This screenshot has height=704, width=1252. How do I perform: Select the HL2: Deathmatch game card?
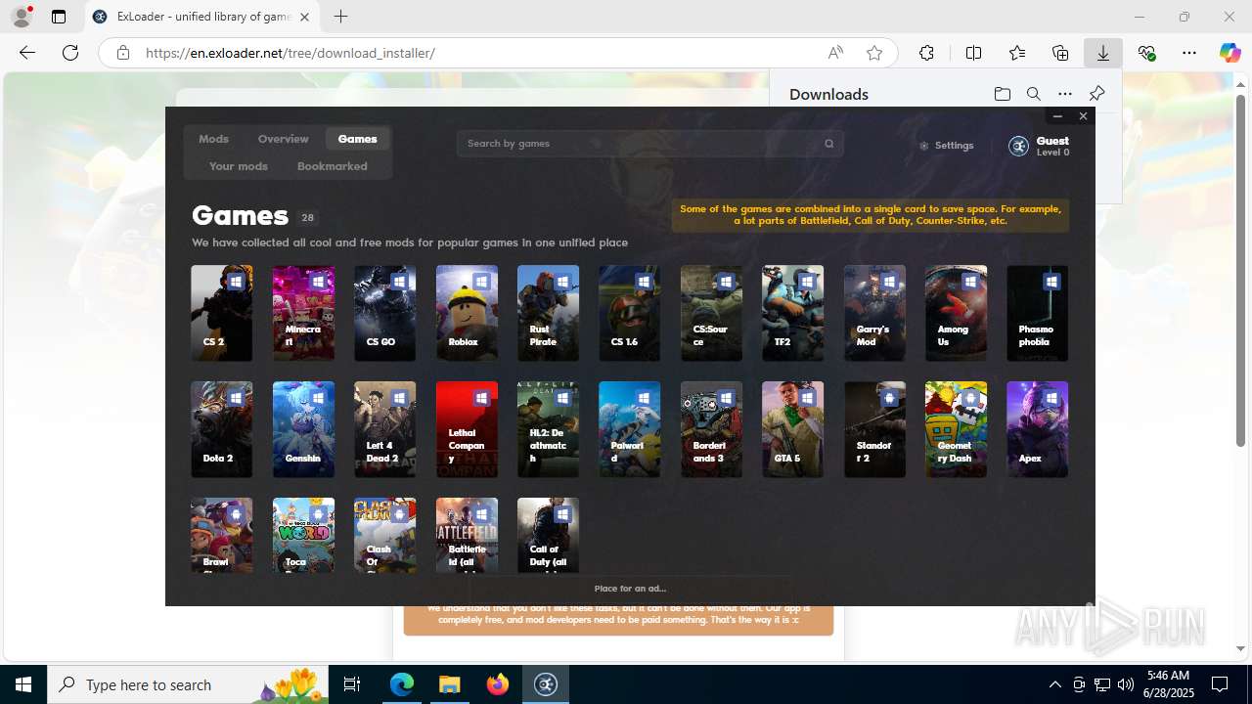(x=548, y=429)
